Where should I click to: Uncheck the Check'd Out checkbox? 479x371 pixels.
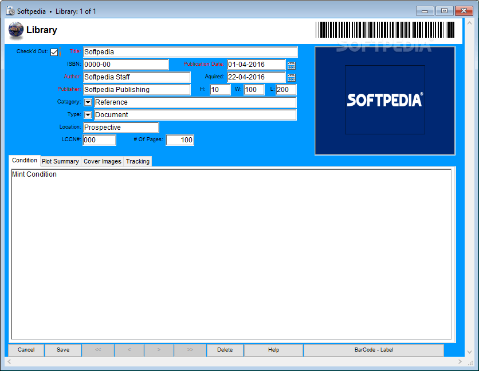(53, 51)
